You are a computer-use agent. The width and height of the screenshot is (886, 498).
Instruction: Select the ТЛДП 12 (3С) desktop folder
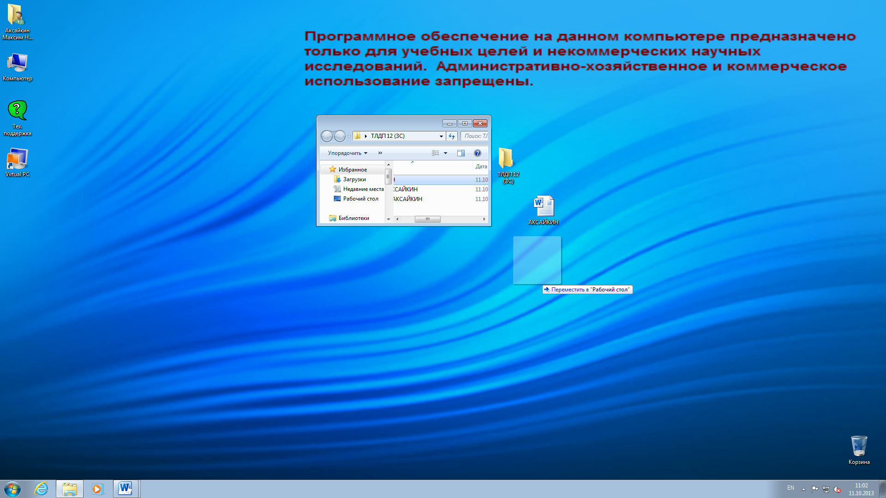[x=508, y=166]
